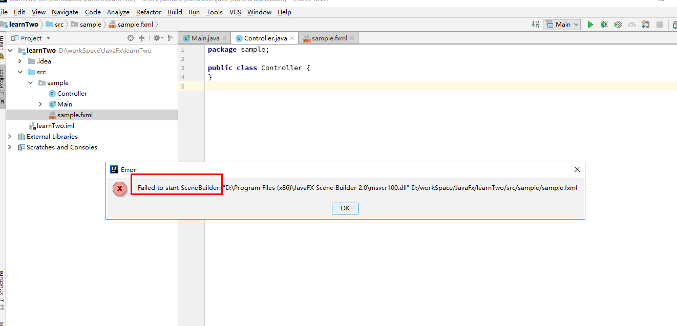Click the Build Project icon in toolbar

pos(535,24)
